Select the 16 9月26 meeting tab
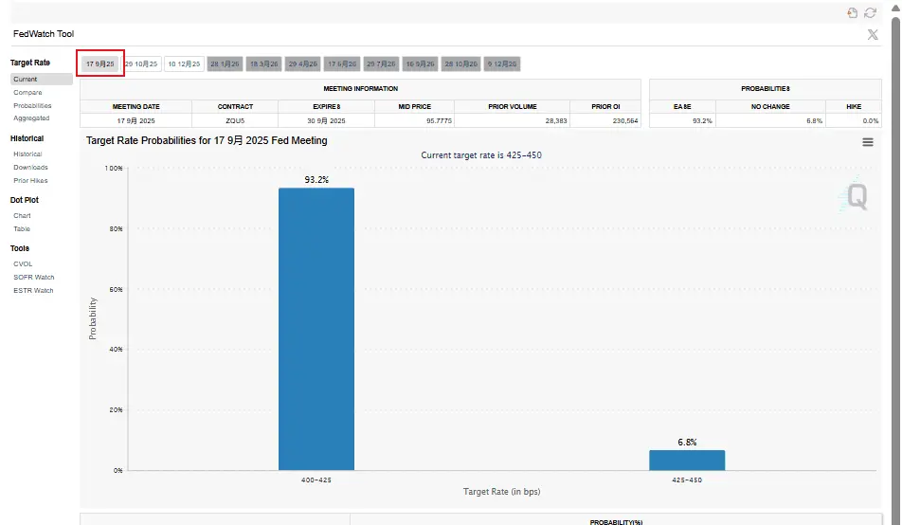This screenshot has width=902, height=525. point(420,63)
